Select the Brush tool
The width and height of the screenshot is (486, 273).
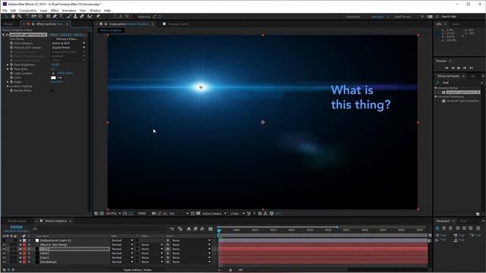point(69,17)
